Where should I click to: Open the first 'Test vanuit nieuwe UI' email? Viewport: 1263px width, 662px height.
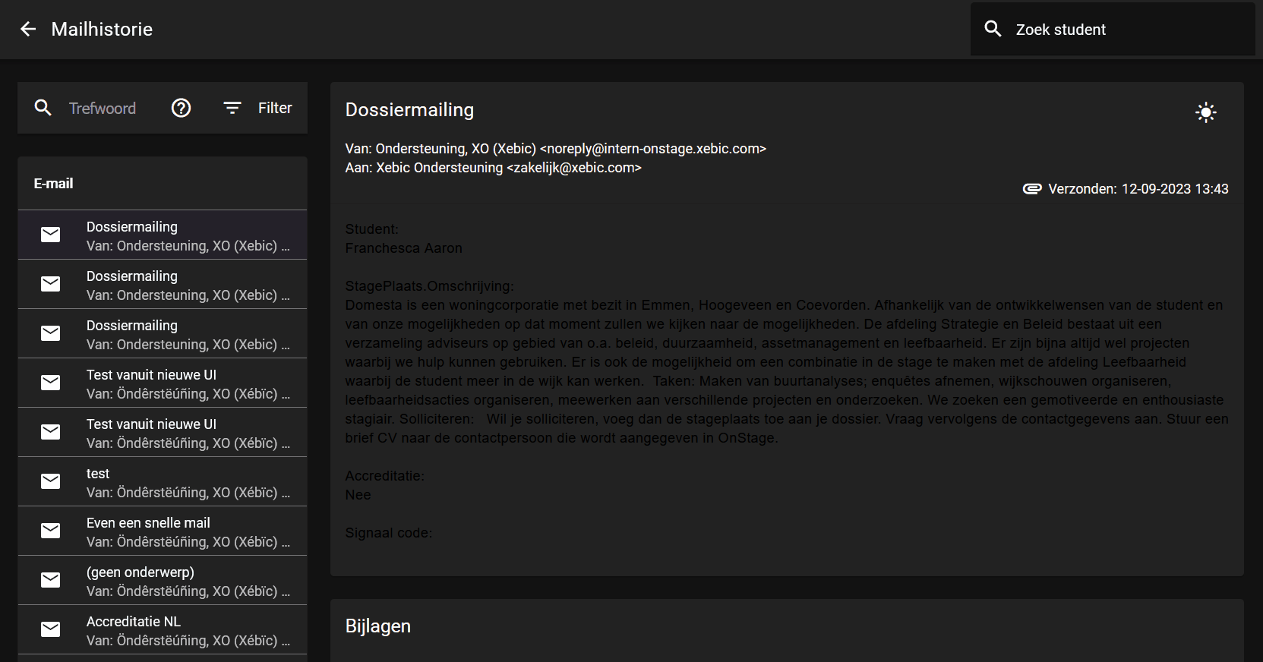pyautogui.click(x=163, y=383)
